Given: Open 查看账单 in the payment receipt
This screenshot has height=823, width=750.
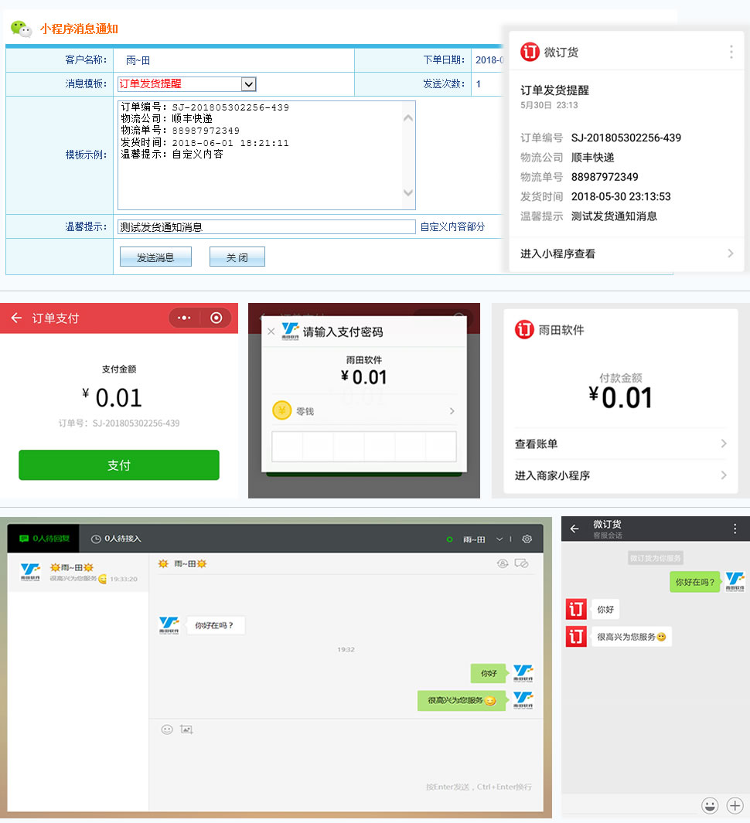Looking at the screenshot, I should coord(621,444).
